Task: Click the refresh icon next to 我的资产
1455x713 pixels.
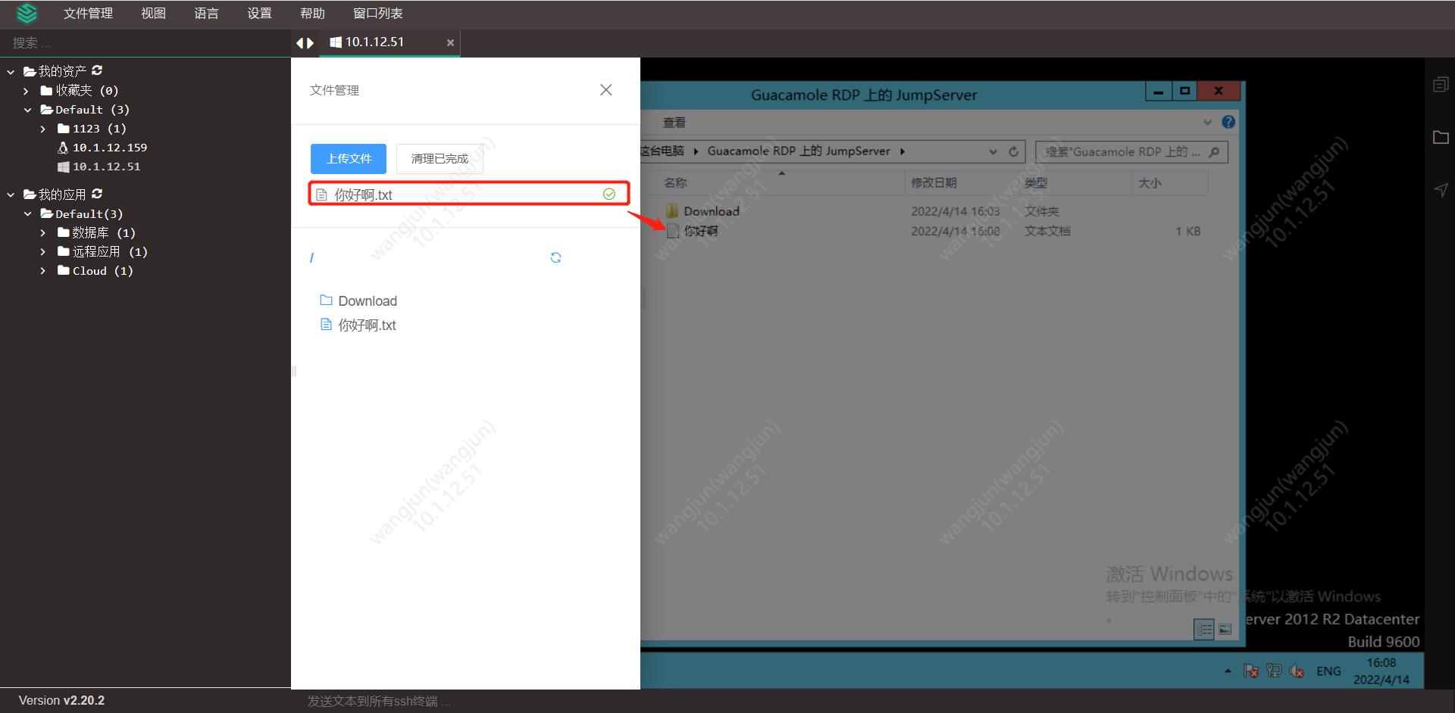Action: 97,70
